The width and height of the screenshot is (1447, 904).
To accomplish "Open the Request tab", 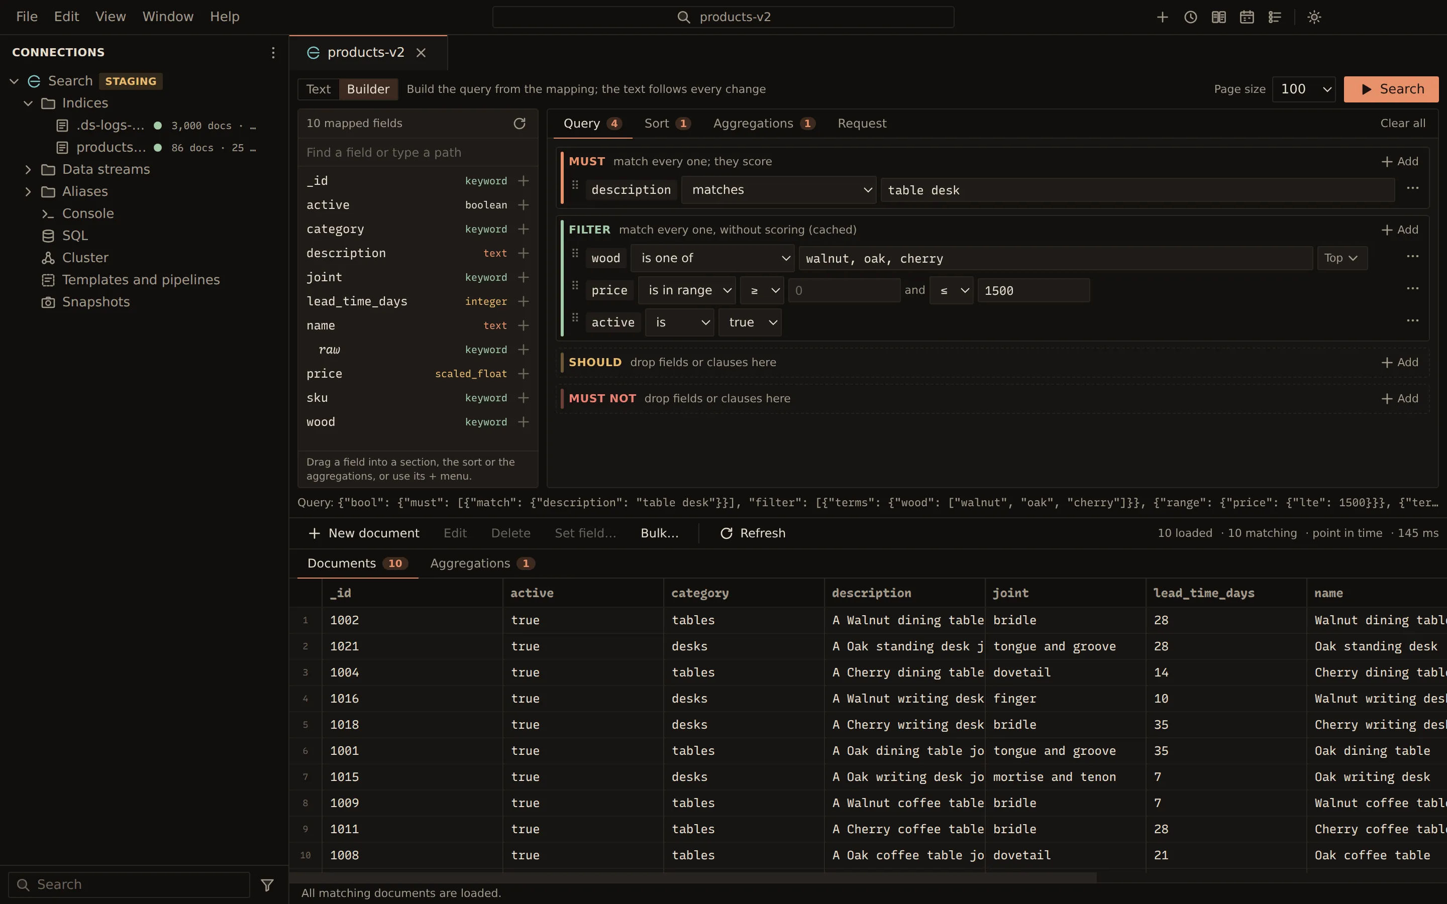I will pos(862,124).
